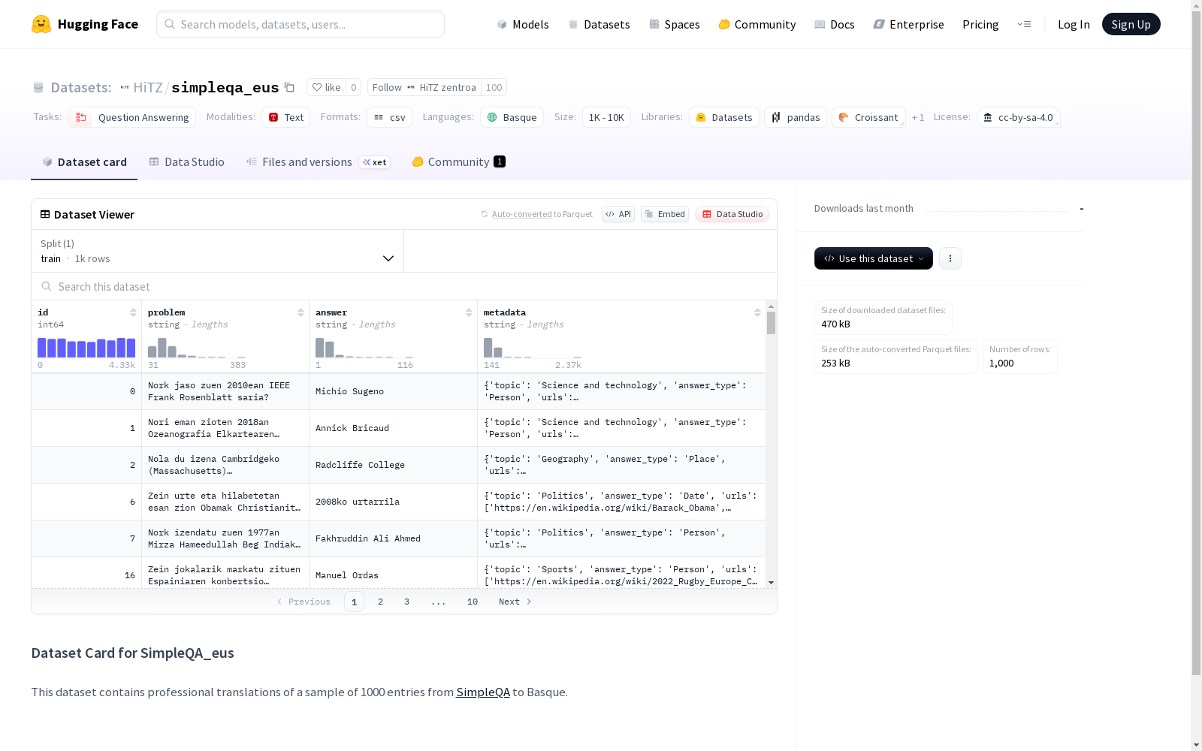Show the +1 additional libraries
The width and height of the screenshot is (1202, 751).
pos(918,117)
